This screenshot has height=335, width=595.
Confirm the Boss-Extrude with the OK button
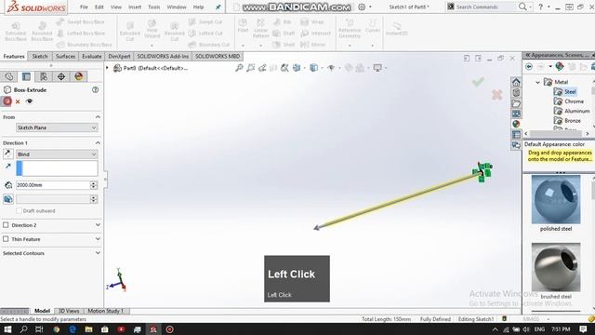(7, 101)
